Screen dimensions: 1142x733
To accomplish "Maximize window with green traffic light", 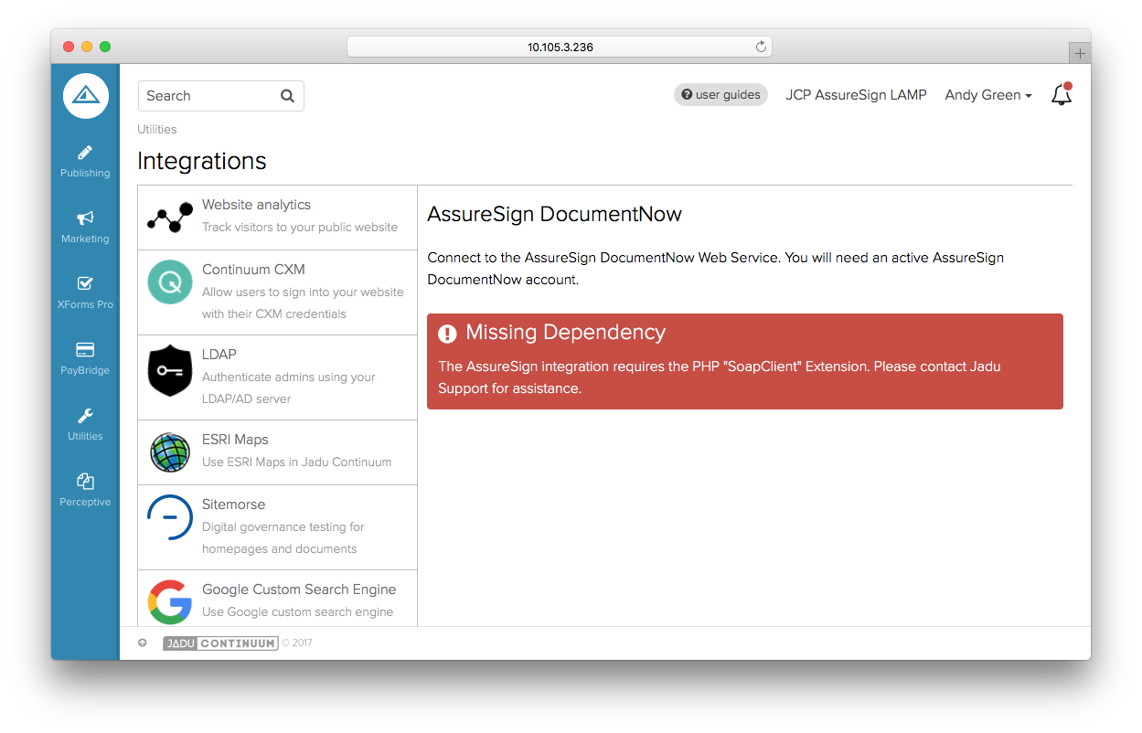I will tap(105, 47).
